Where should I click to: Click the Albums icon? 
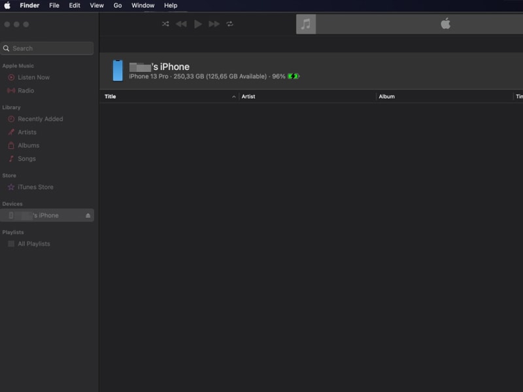[11, 146]
